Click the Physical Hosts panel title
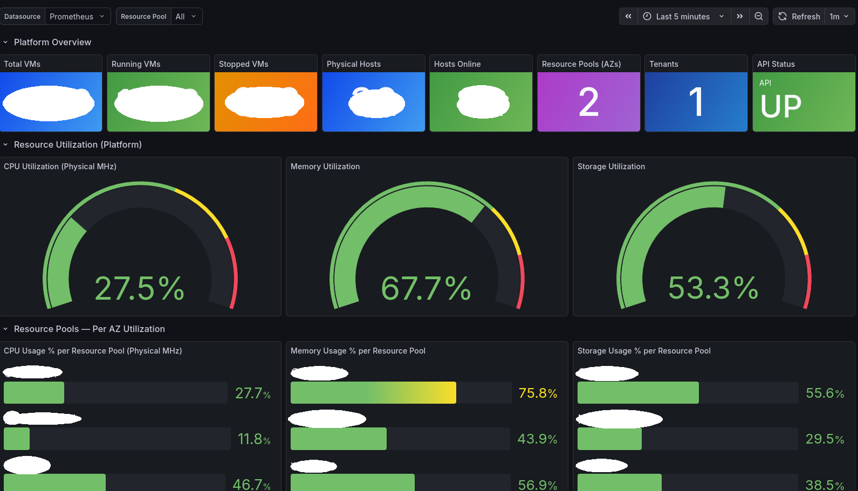 pos(354,64)
